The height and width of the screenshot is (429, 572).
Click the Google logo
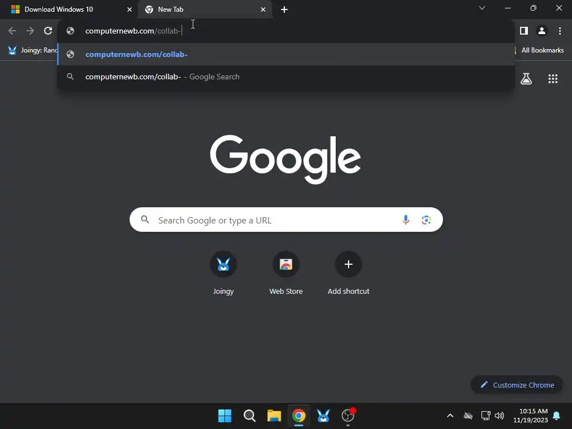(285, 159)
